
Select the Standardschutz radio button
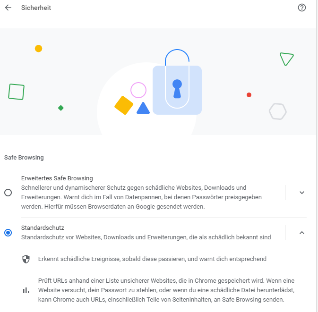click(8, 233)
